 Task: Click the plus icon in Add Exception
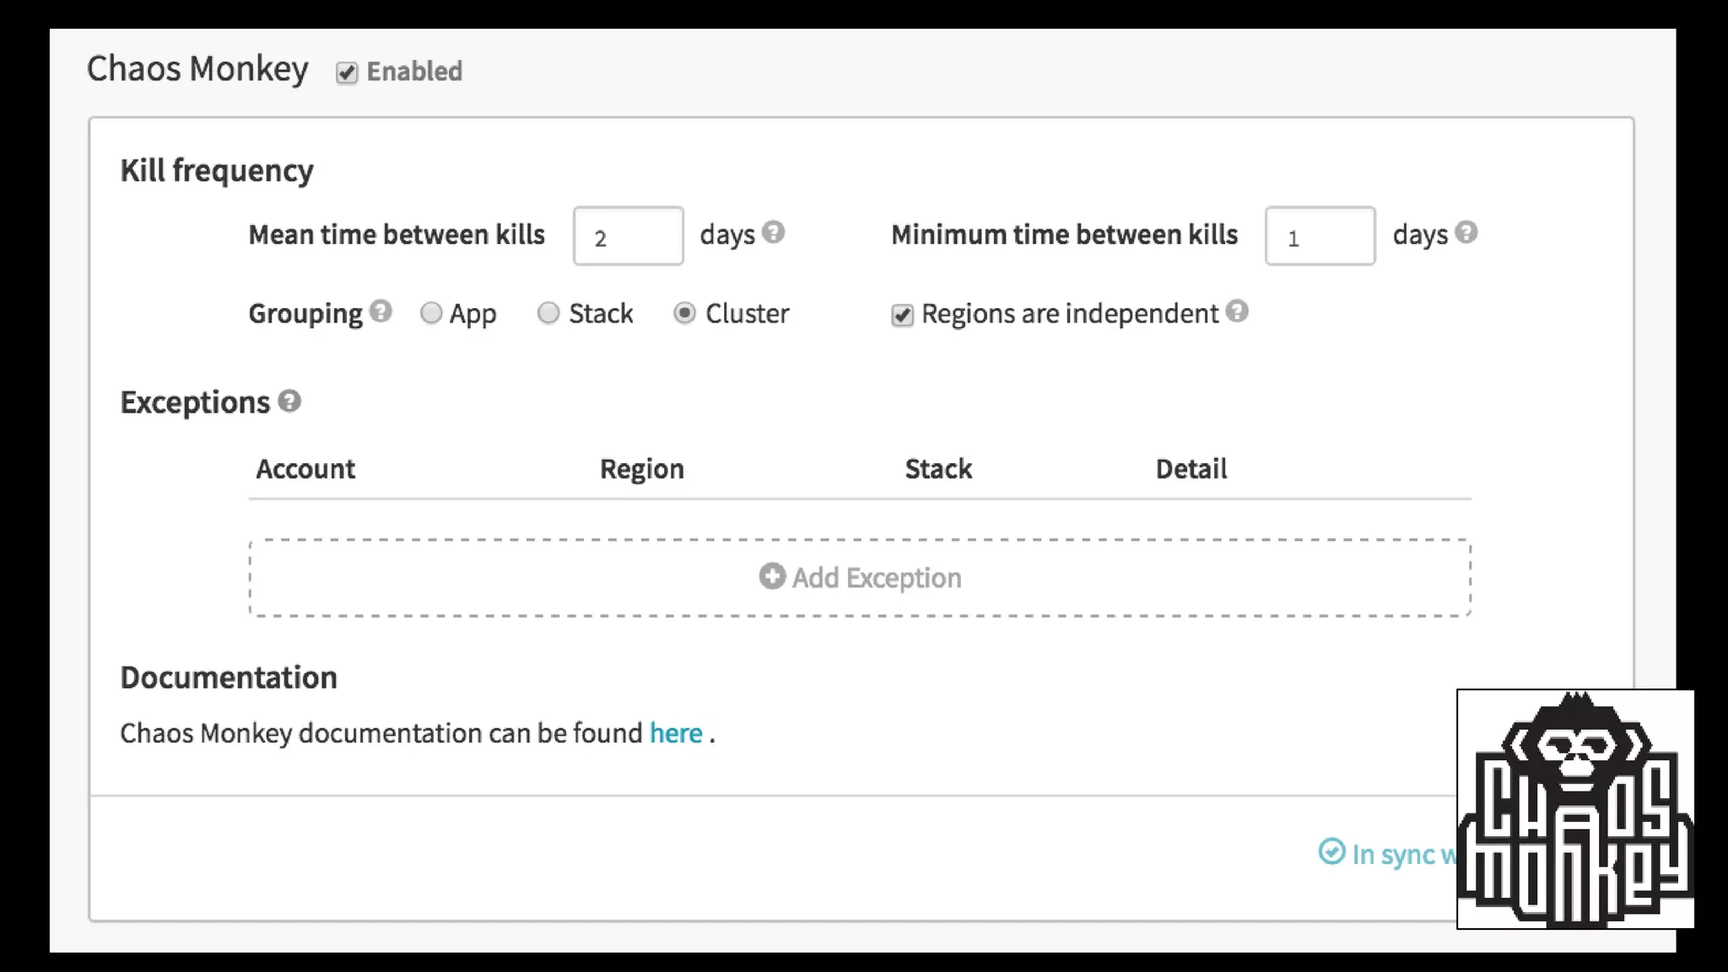tap(772, 576)
